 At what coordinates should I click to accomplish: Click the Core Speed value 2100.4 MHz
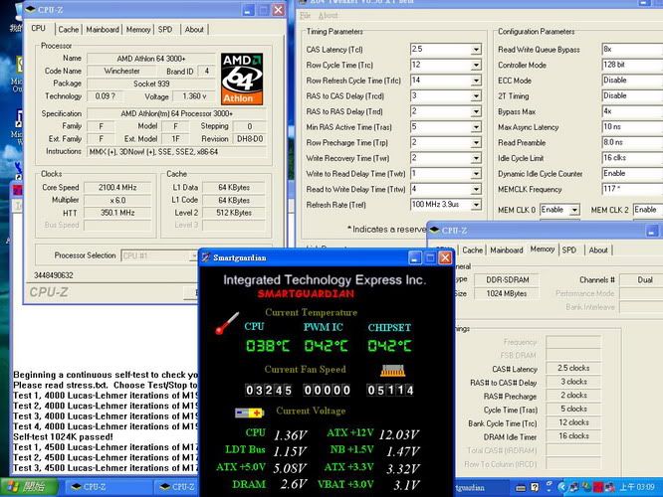(x=117, y=187)
